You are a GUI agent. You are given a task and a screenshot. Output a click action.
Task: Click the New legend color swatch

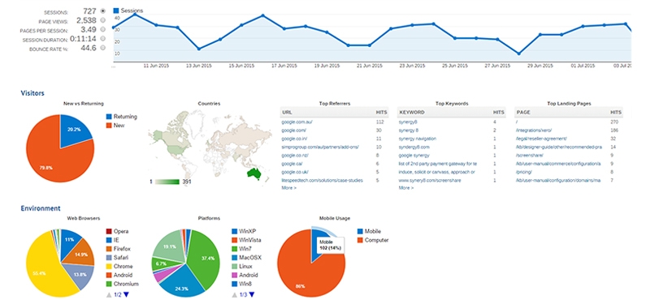point(109,125)
